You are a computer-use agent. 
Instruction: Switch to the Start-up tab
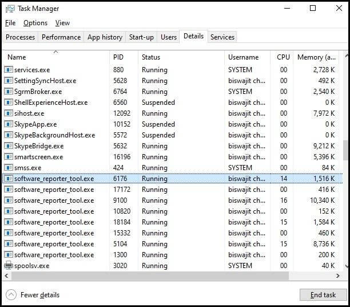(x=141, y=37)
